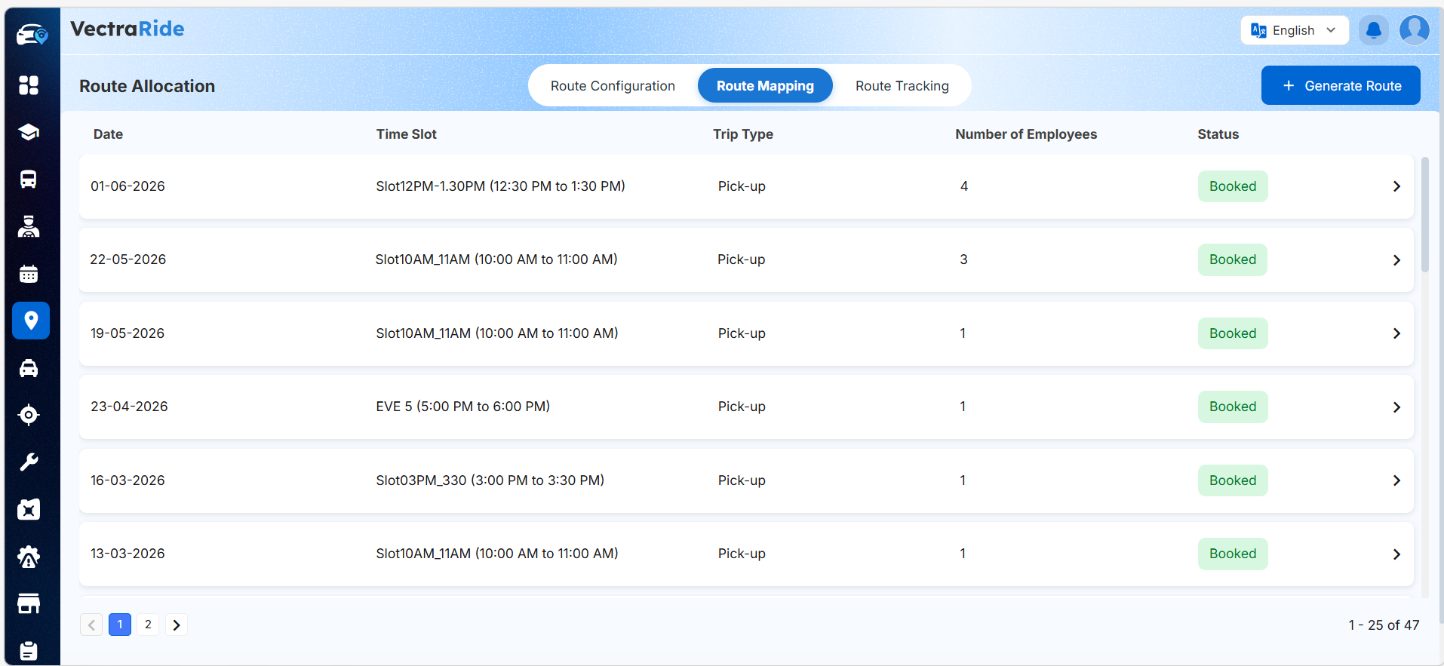Click the location pin sidebar icon
The width and height of the screenshot is (1444, 666).
tap(31, 321)
